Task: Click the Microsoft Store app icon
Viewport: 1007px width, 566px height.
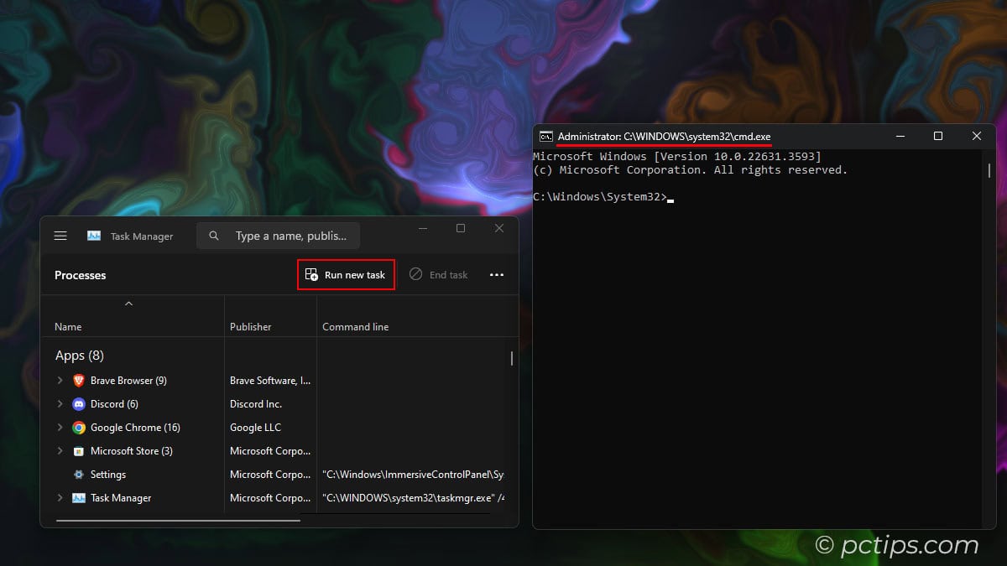Action: point(79,451)
